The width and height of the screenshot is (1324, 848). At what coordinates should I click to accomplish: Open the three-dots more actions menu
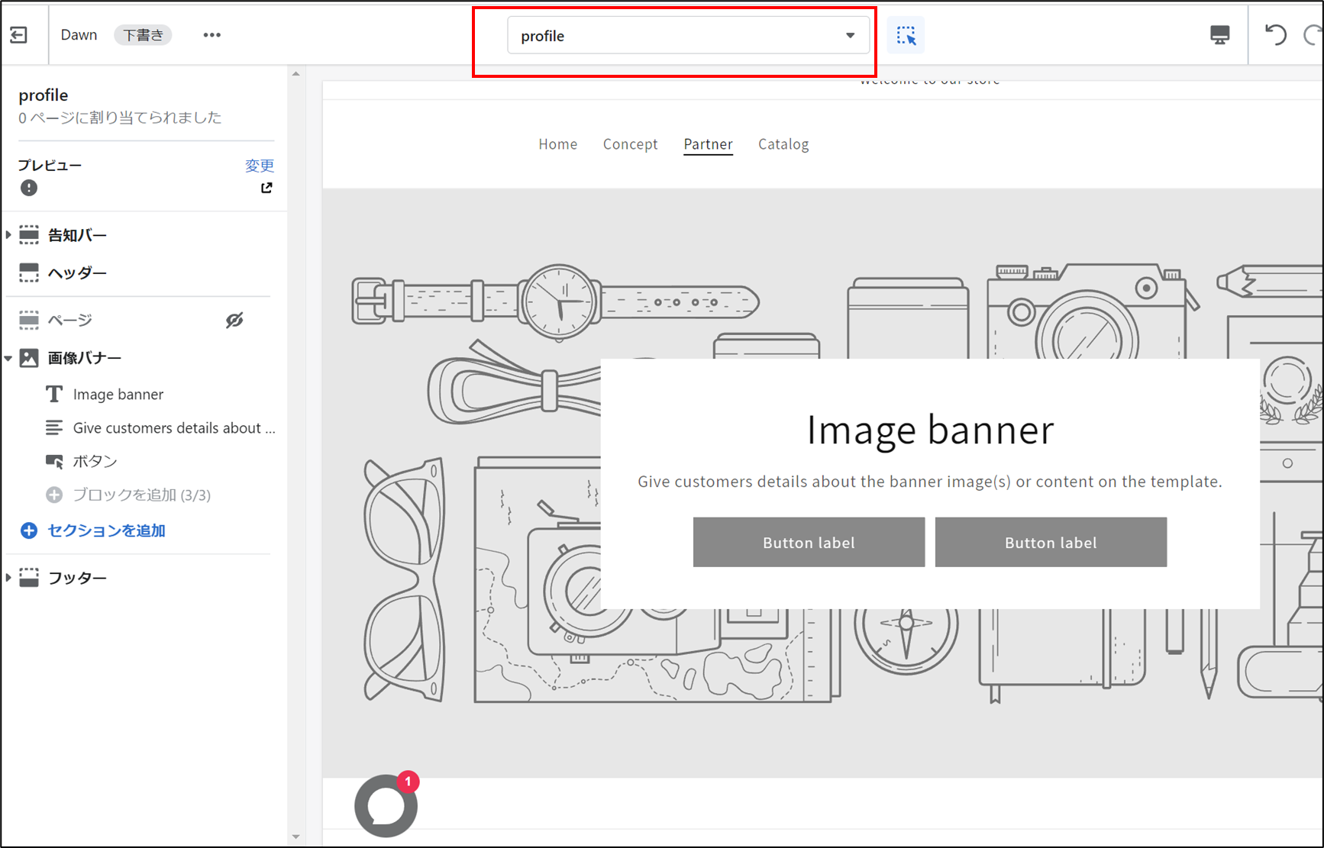click(x=212, y=35)
